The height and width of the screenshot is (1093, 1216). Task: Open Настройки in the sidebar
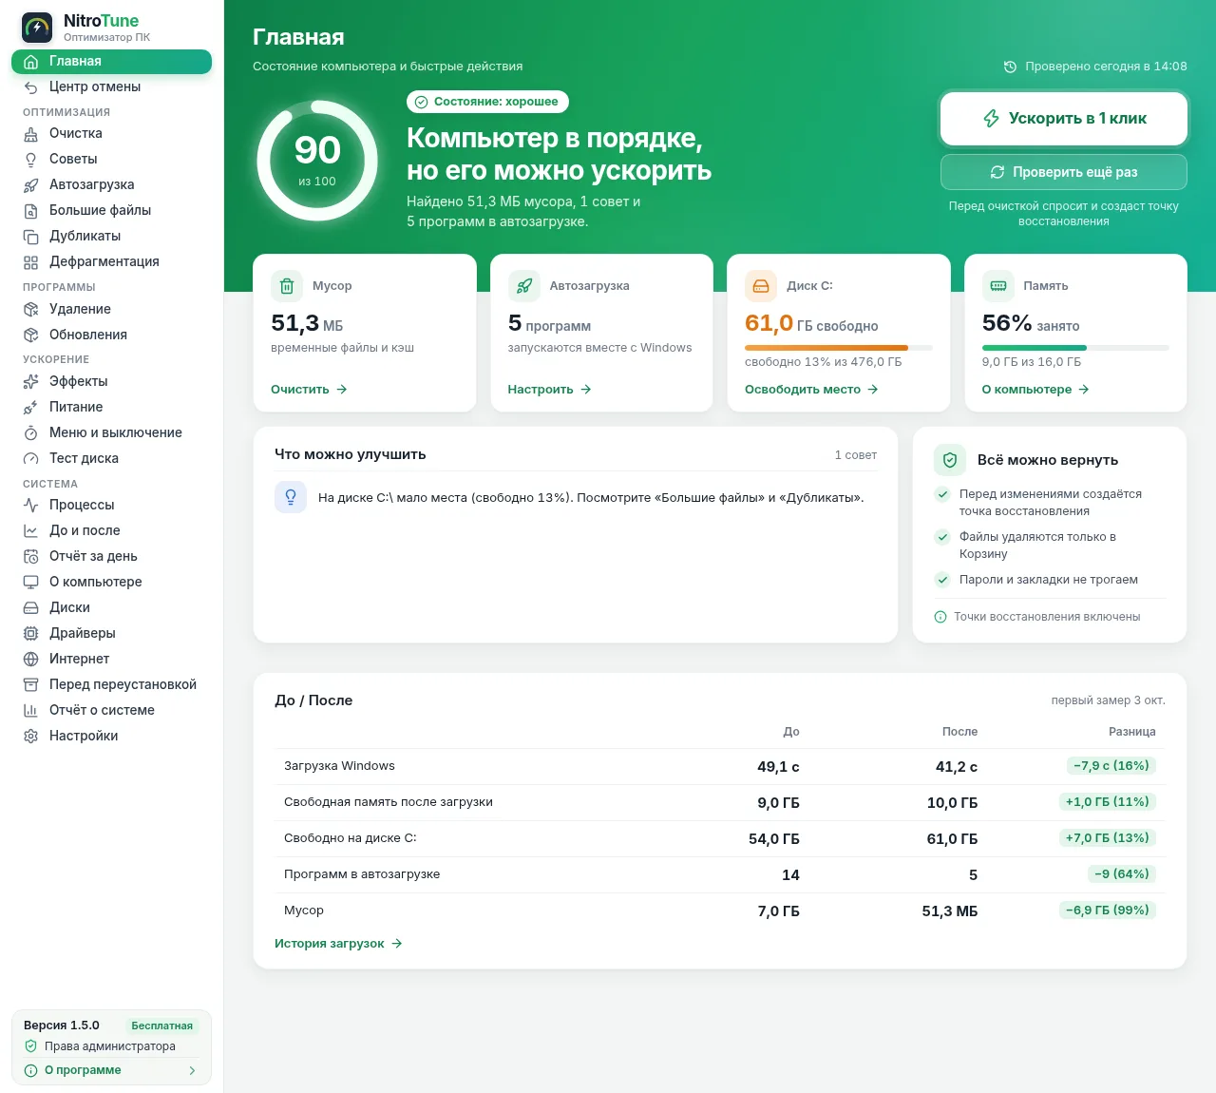pyautogui.click(x=111, y=736)
